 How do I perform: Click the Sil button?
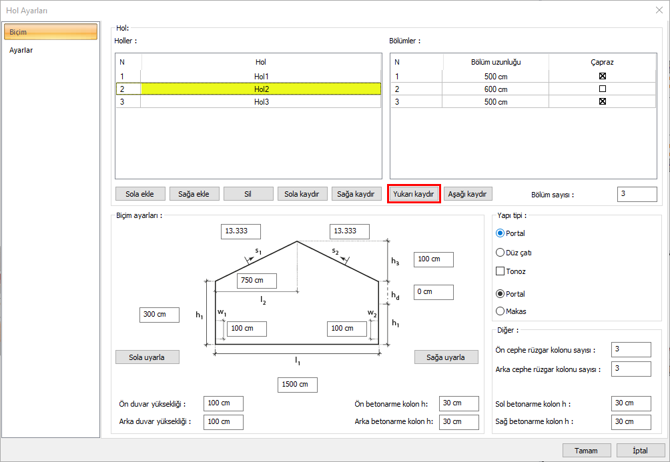pyautogui.click(x=248, y=194)
